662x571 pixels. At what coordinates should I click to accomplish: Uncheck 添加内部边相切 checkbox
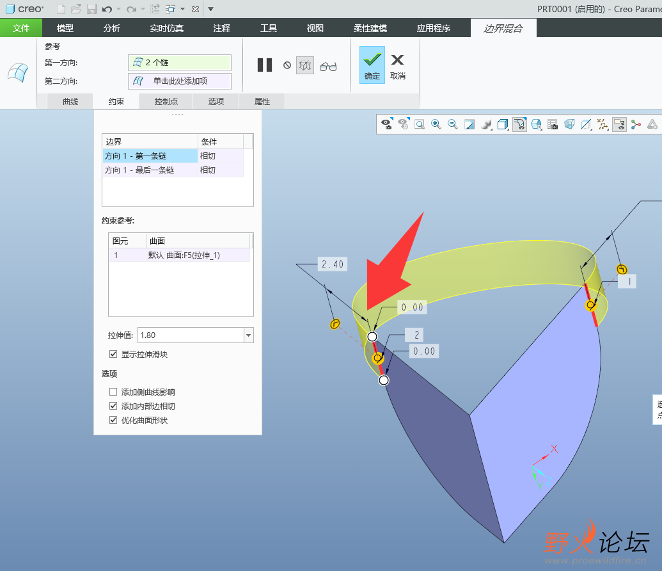click(x=113, y=406)
